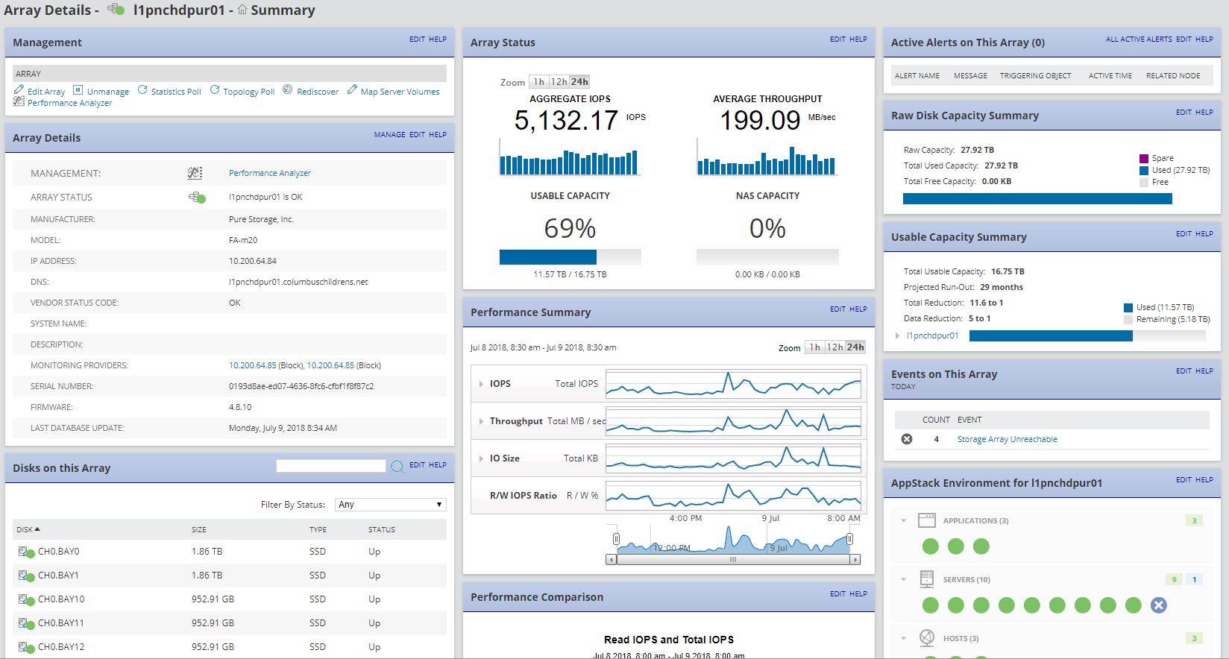Viewport: 1229px width, 659px height.
Task: Set Performance Summary zoom to 24h
Action: coord(855,347)
